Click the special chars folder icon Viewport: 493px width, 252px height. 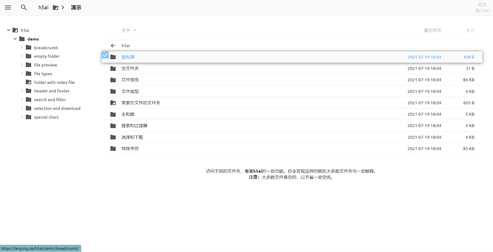point(29,117)
